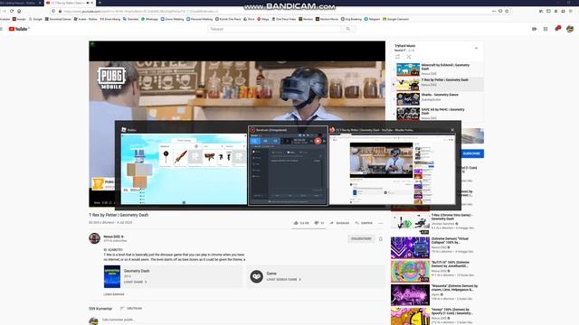579x325 pixels.
Task: Open the notifications bell
Action: click(557, 28)
